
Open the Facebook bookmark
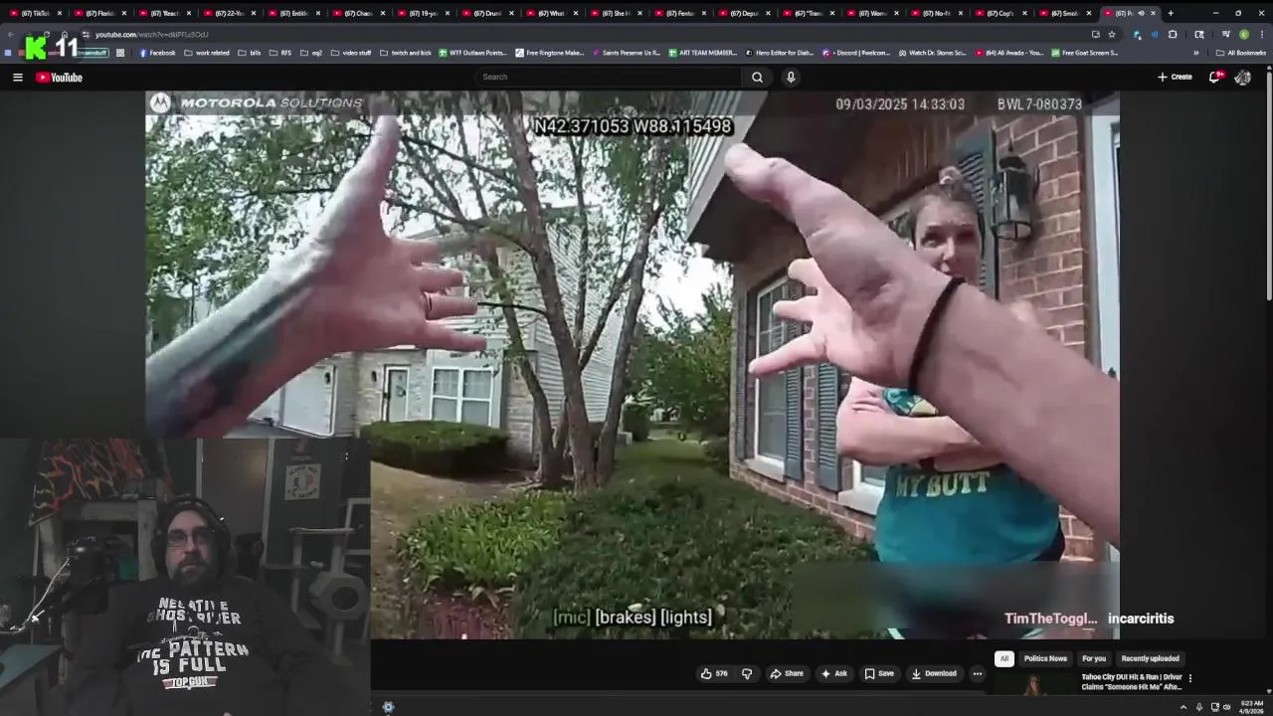pos(157,53)
